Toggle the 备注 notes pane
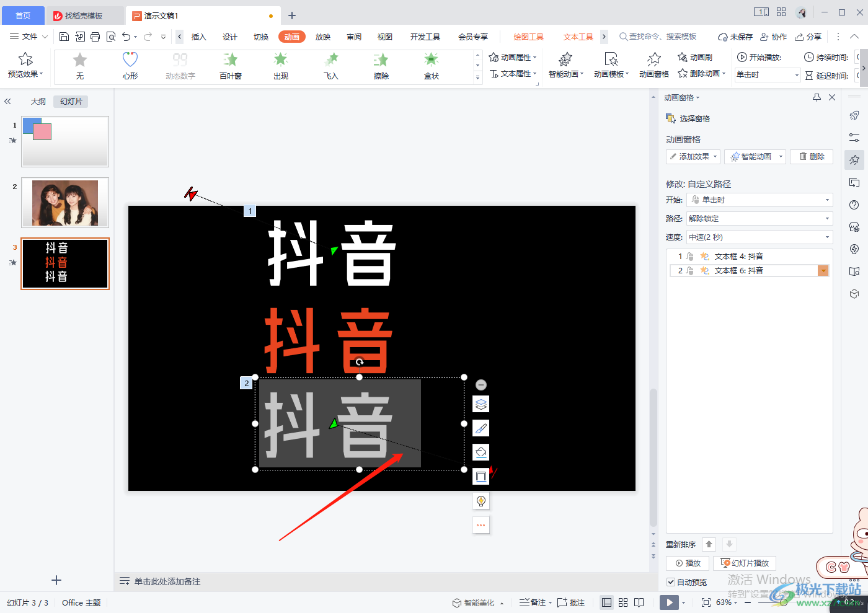Screen dimensions: 868x613 tap(533, 602)
